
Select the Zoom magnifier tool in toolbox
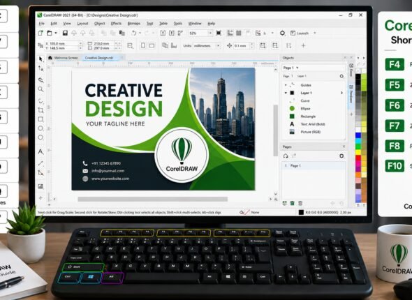[x=41, y=89]
